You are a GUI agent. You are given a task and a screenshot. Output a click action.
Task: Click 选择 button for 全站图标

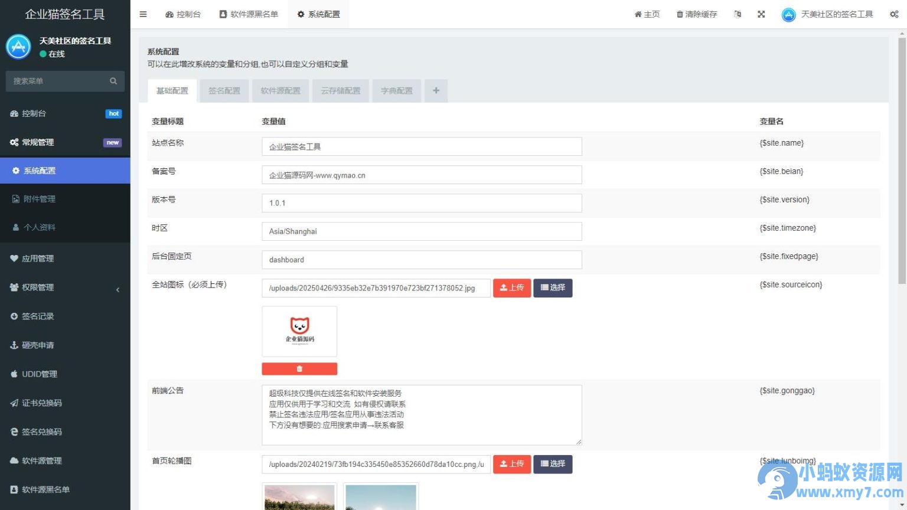click(553, 288)
